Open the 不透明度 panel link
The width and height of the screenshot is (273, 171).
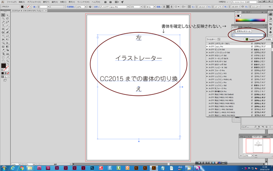click(71, 7)
